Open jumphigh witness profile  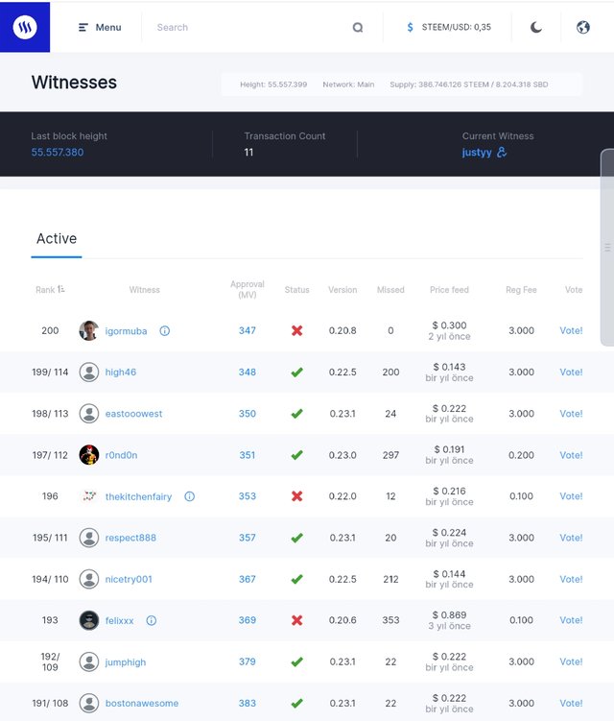coord(126,662)
